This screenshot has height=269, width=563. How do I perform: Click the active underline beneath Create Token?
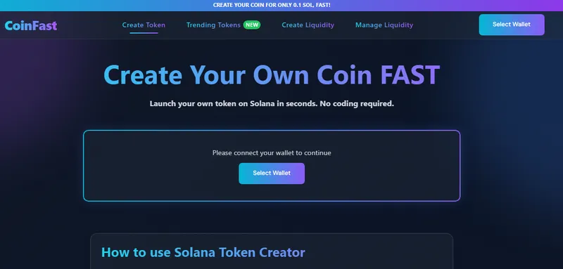(144, 33)
